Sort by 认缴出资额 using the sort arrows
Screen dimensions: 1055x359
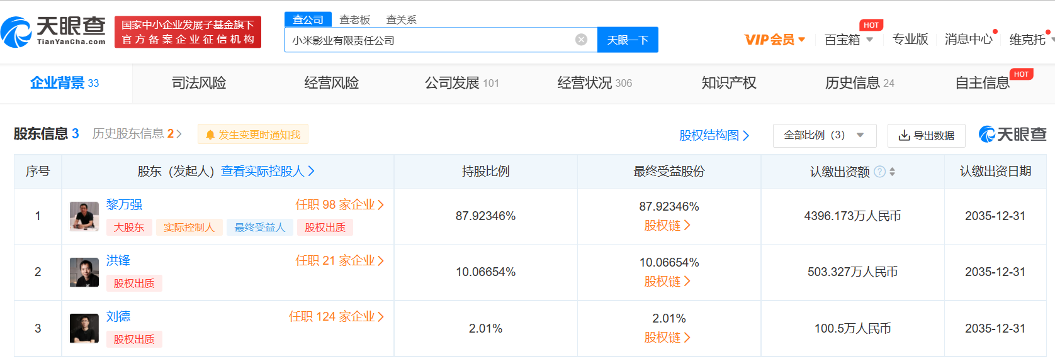(x=892, y=172)
